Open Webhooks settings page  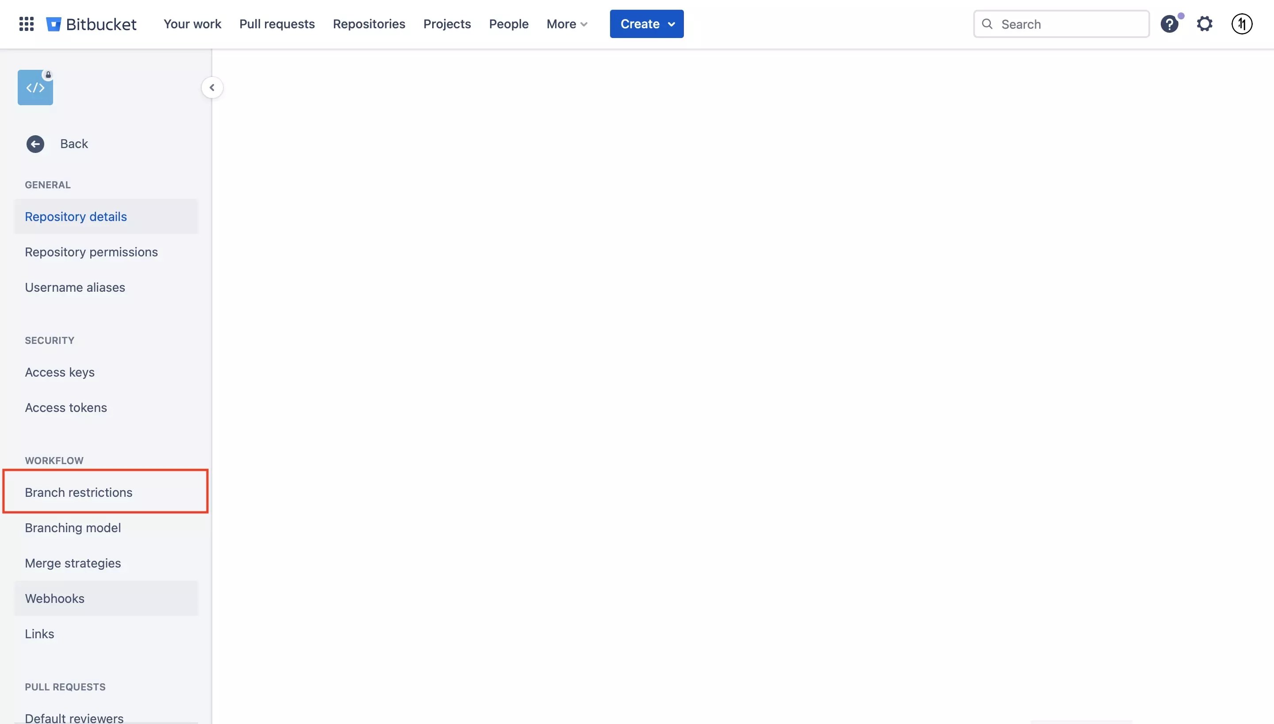55,598
